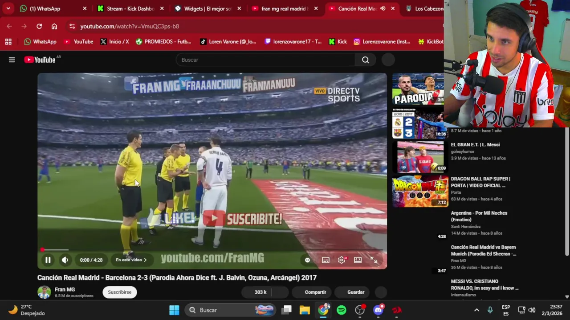The image size is (570, 320).
Task: Open the lorenzovarone17 Twitch bookmark
Action: [x=293, y=41]
